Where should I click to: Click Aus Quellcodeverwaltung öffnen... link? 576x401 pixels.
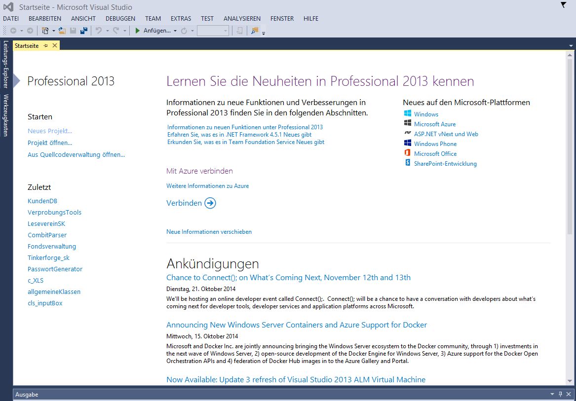76,154
